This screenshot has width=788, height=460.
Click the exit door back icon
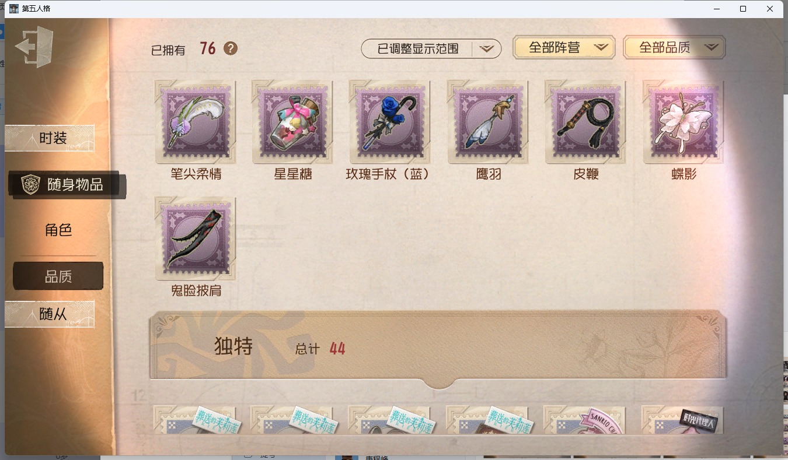[34, 46]
